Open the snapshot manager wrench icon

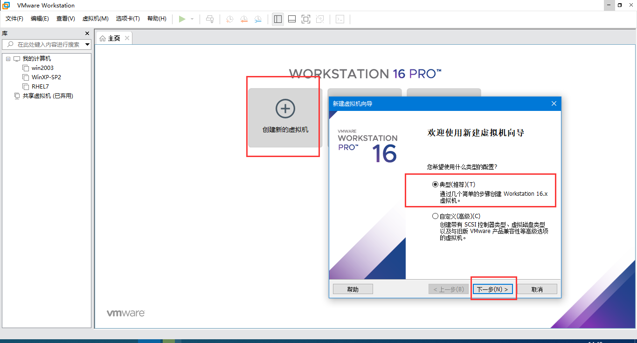pyautogui.click(x=258, y=19)
